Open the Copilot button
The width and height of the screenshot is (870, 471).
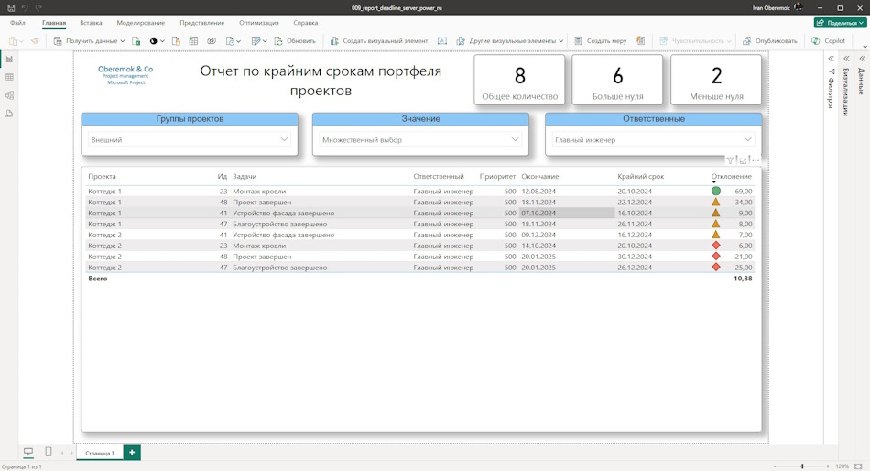[828, 41]
